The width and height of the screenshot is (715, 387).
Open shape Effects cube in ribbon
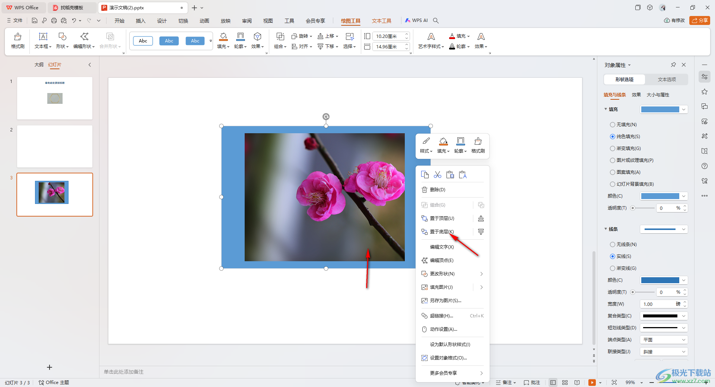257,41
